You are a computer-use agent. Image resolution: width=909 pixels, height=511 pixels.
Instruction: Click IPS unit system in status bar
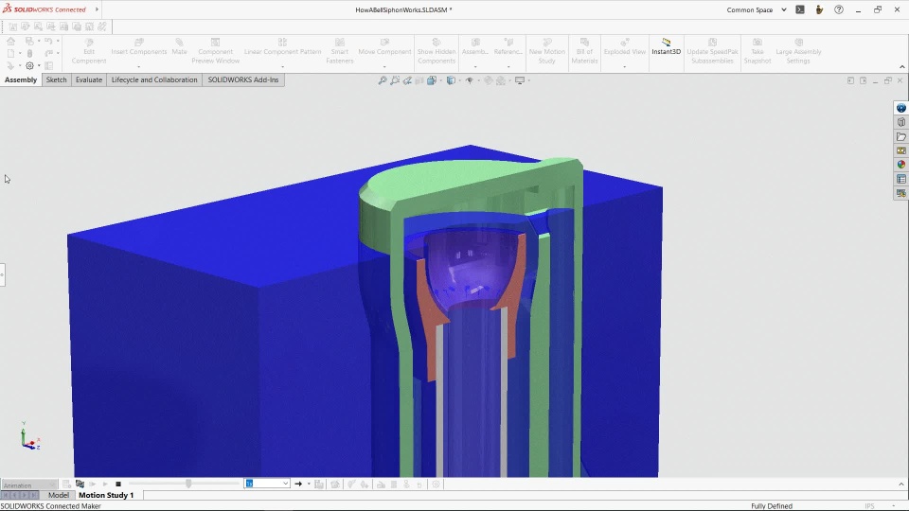pos(869,505)
